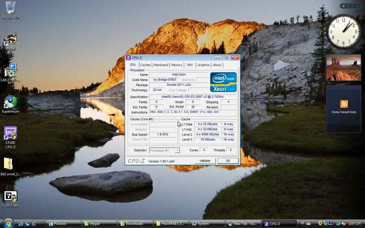
Task: Click Version 1.60.1.x64 text
Action: (x=161, y=161)
